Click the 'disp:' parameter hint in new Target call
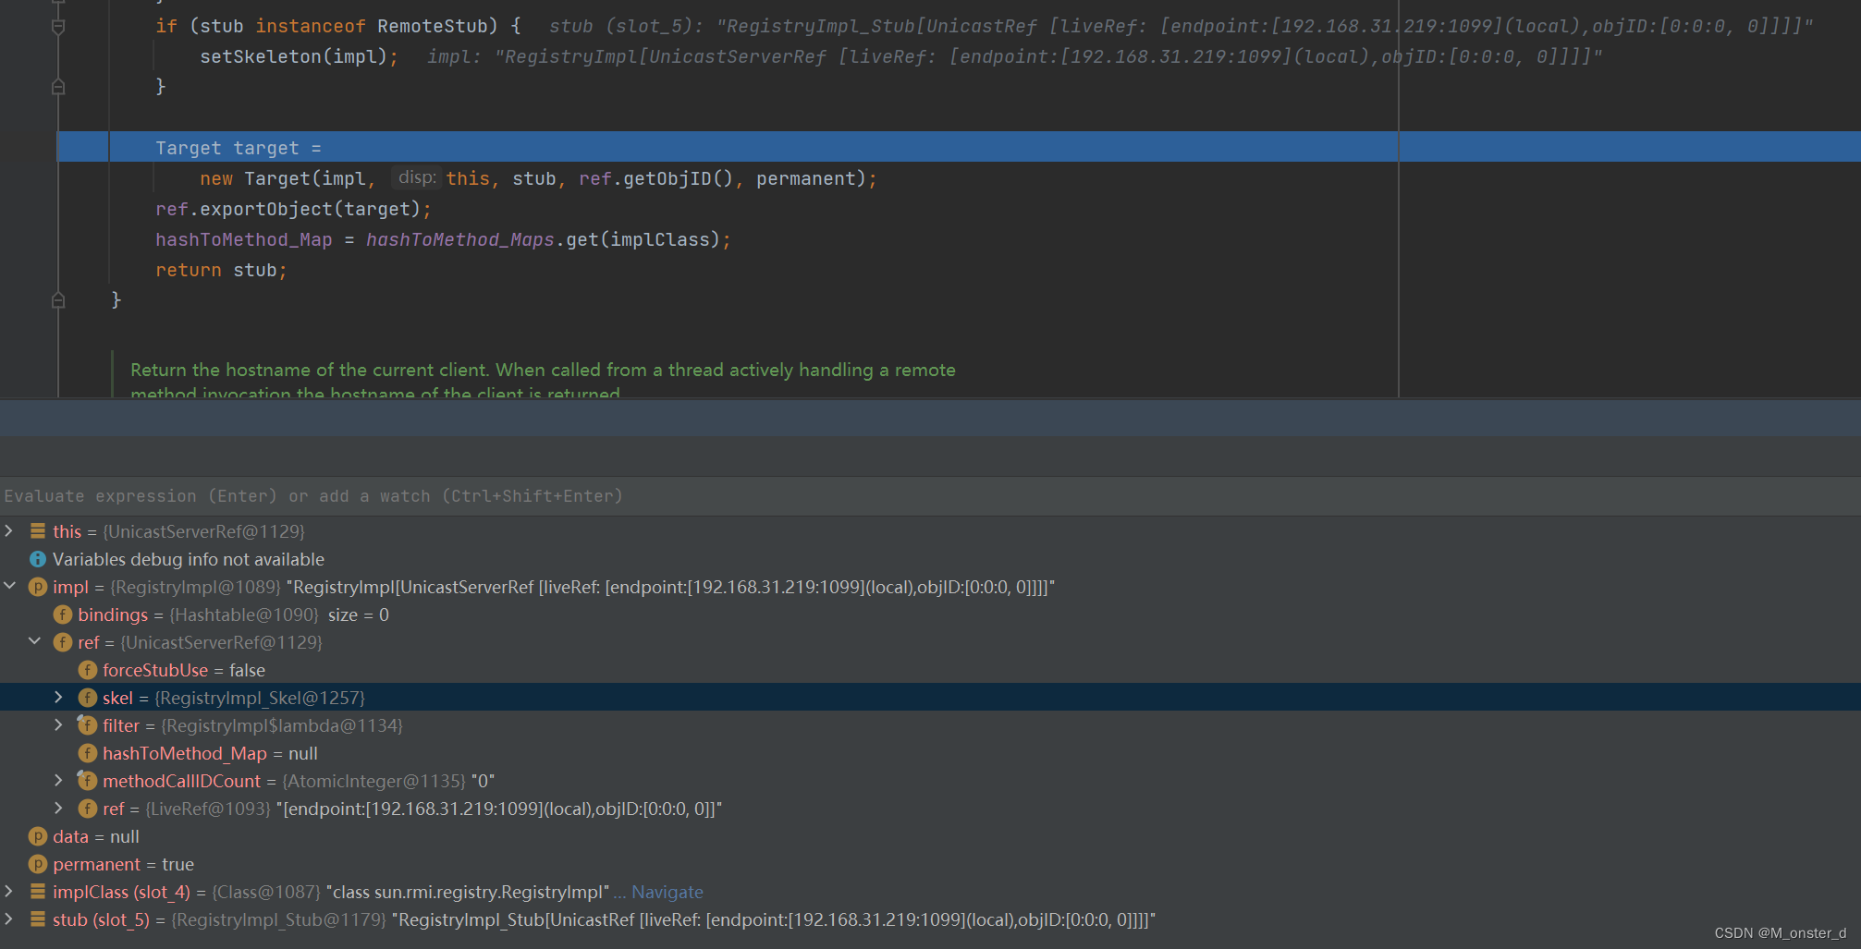 (416, 177)
